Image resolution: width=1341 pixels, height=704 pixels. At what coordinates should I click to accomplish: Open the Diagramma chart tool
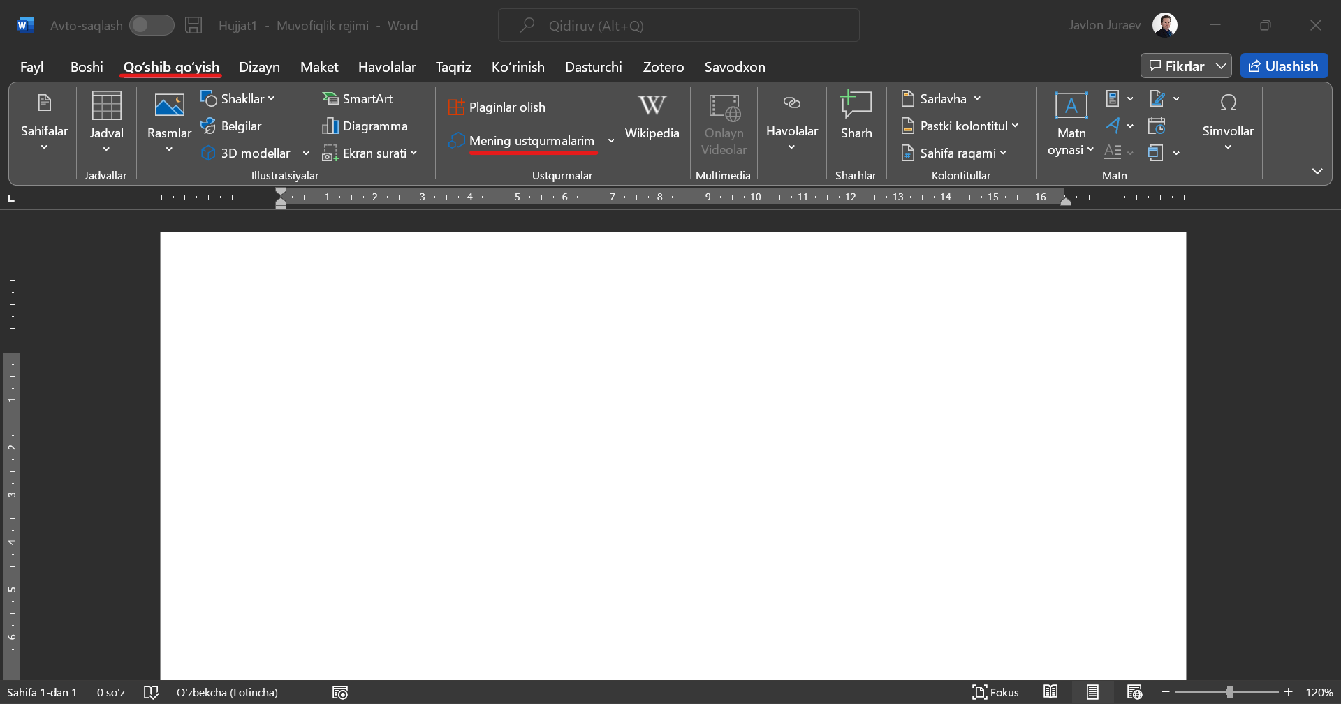click(365, 126)
